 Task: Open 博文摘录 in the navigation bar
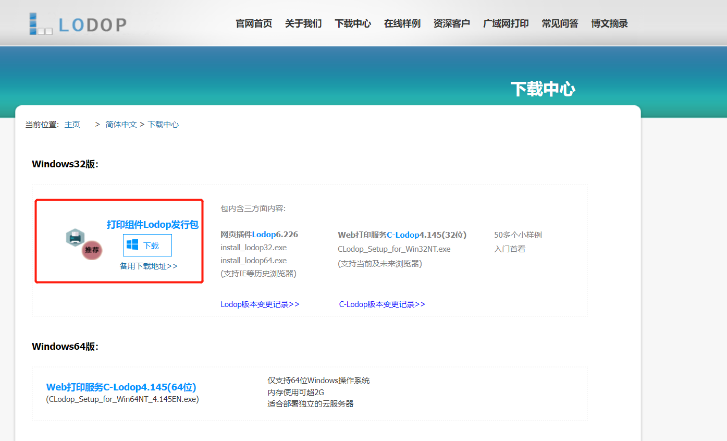pos(609,23)
